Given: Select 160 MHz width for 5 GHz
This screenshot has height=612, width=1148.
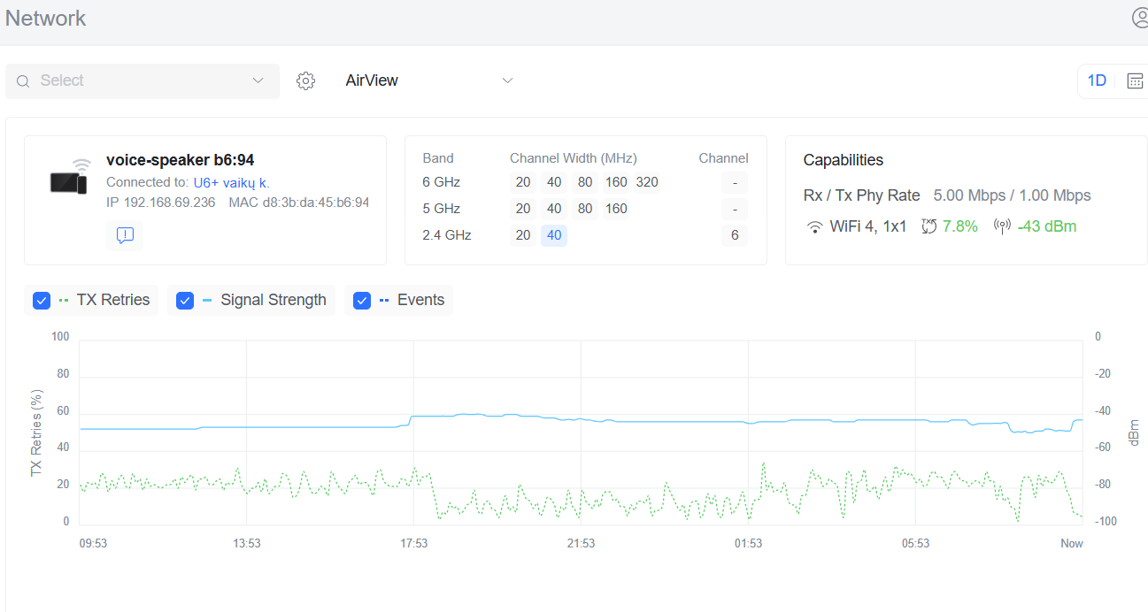Looking at the screenshot, I should pos(616,209).
